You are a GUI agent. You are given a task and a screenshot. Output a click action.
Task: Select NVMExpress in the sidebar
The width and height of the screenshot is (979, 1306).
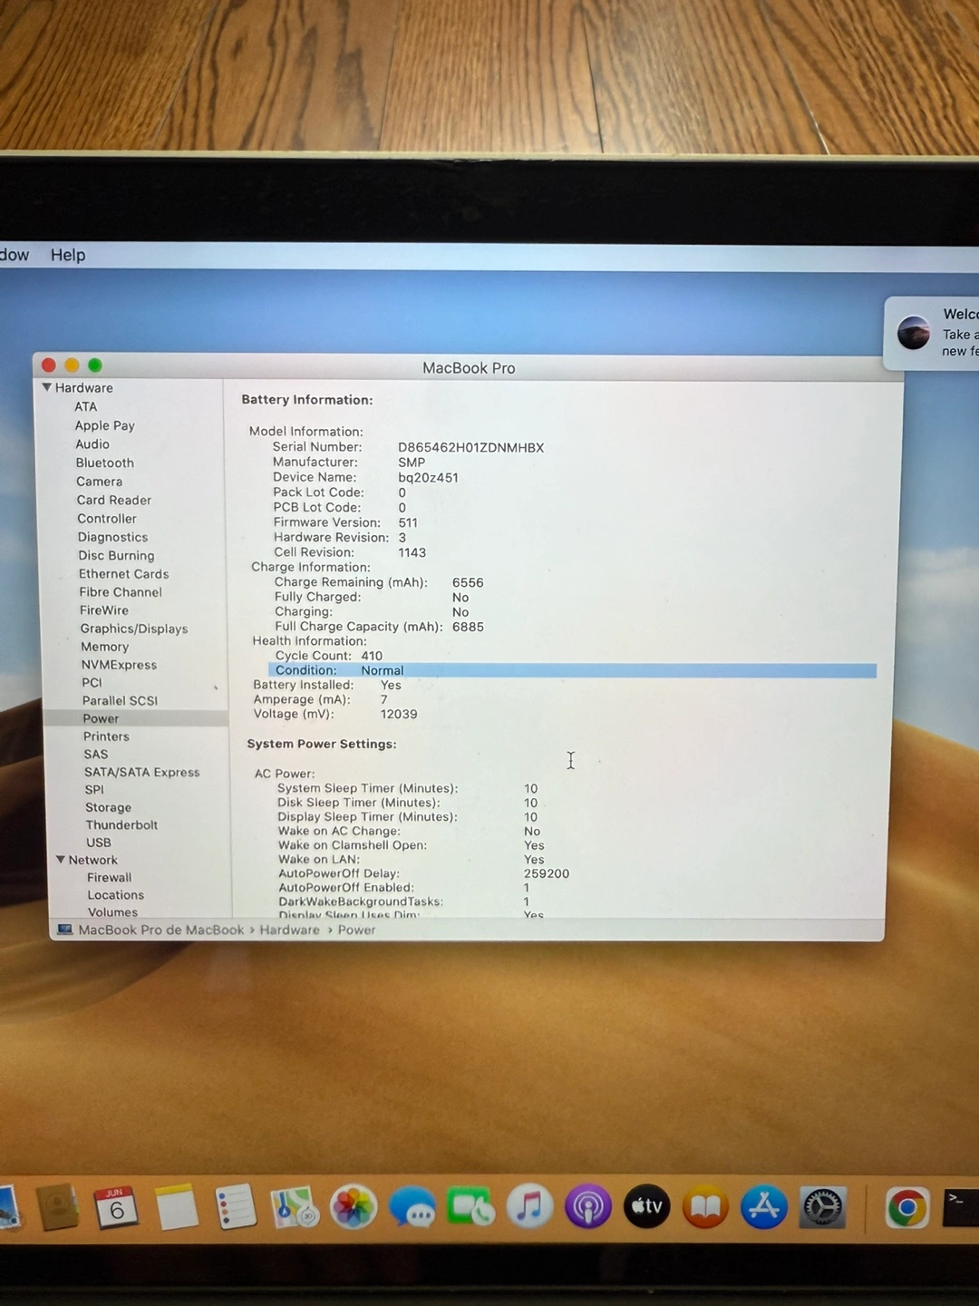click(119, 665)
